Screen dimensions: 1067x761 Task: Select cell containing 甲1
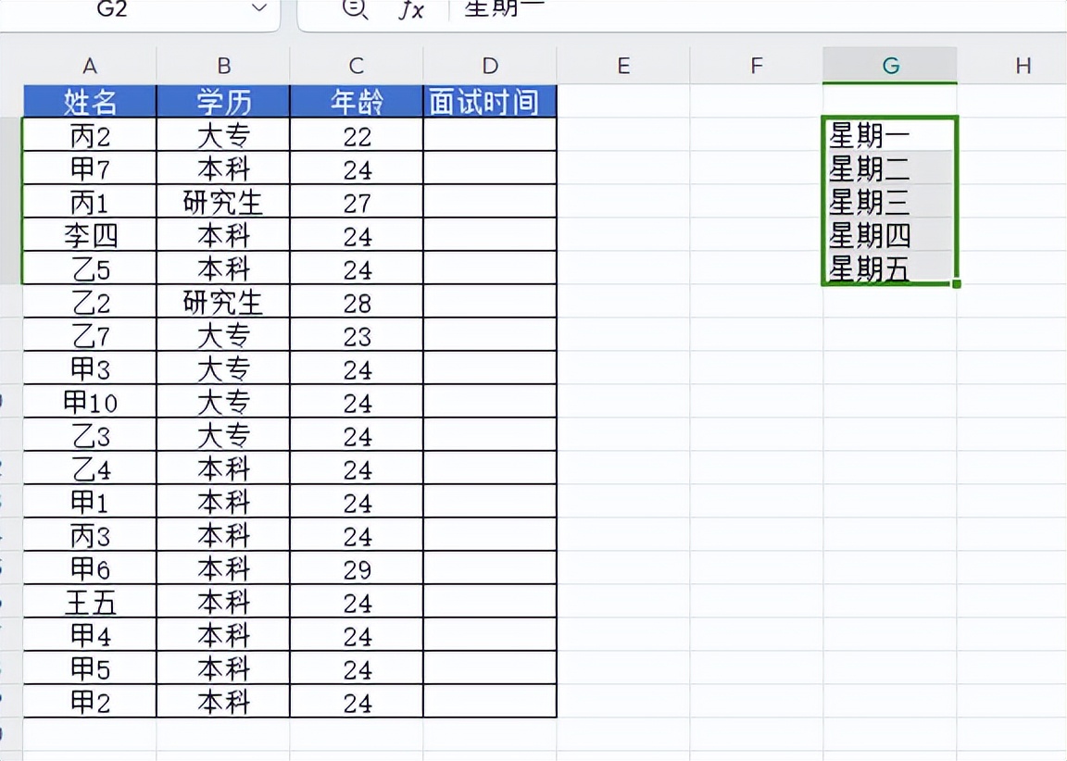coord(90,501)
